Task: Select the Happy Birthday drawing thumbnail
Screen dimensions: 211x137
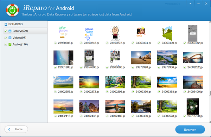Action: 63,32
